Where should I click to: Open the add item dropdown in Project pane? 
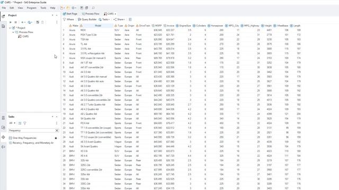tap(23, 22)
